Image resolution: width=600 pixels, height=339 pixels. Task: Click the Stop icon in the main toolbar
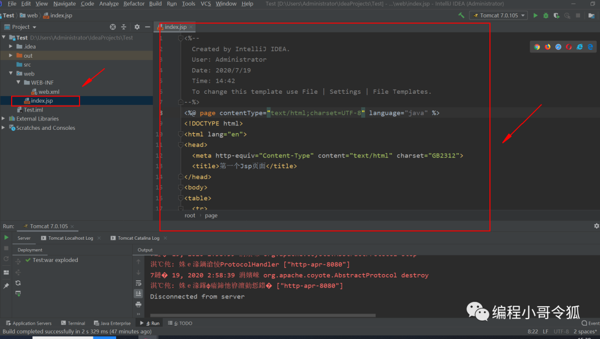click(x=578, y=16)
